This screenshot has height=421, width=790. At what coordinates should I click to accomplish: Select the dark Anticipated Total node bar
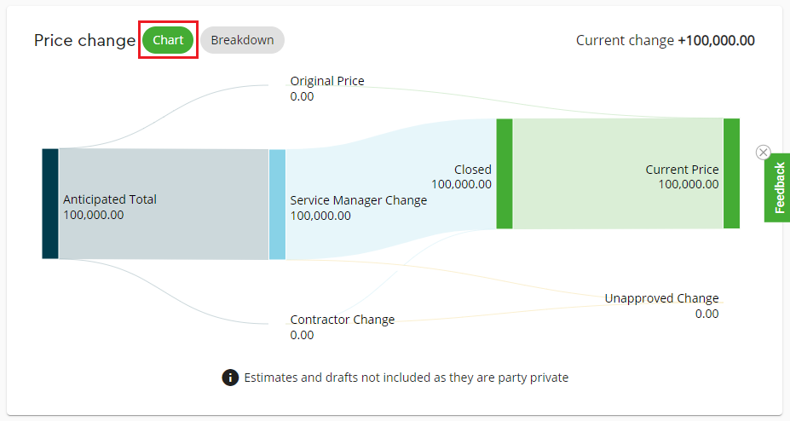click(x=50, y=204)
